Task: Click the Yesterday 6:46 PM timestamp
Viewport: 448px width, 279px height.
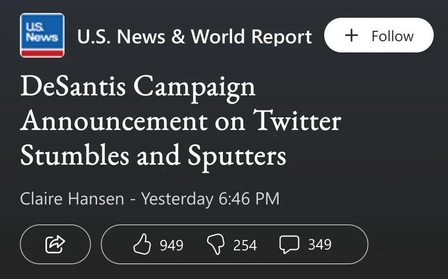Action: 210,199
